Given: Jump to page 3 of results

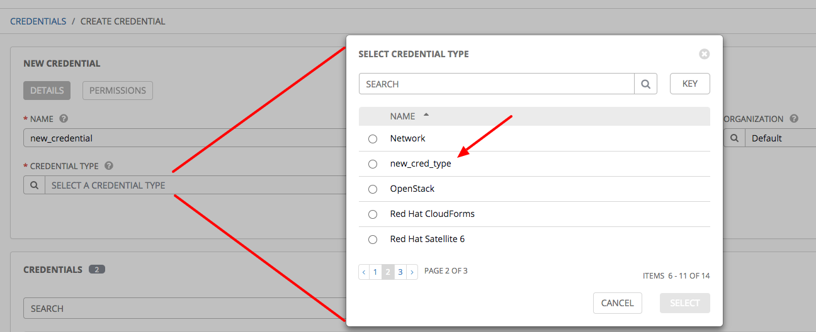Looking at the screenshot, I should click(x=400, y=272).
